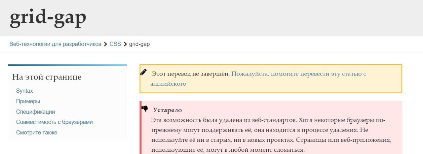Screen dimensions: 423x154
Task: Jump to the Примеры section
Action: [28, 101]
